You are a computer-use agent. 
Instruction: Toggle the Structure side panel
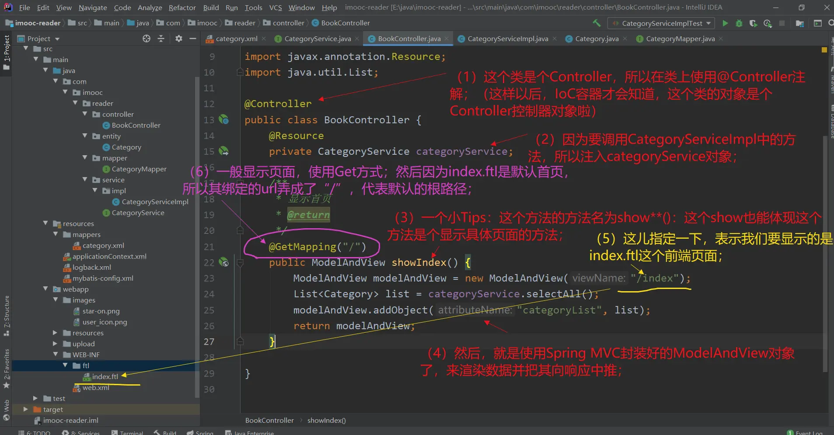click(x=6, y=315)
